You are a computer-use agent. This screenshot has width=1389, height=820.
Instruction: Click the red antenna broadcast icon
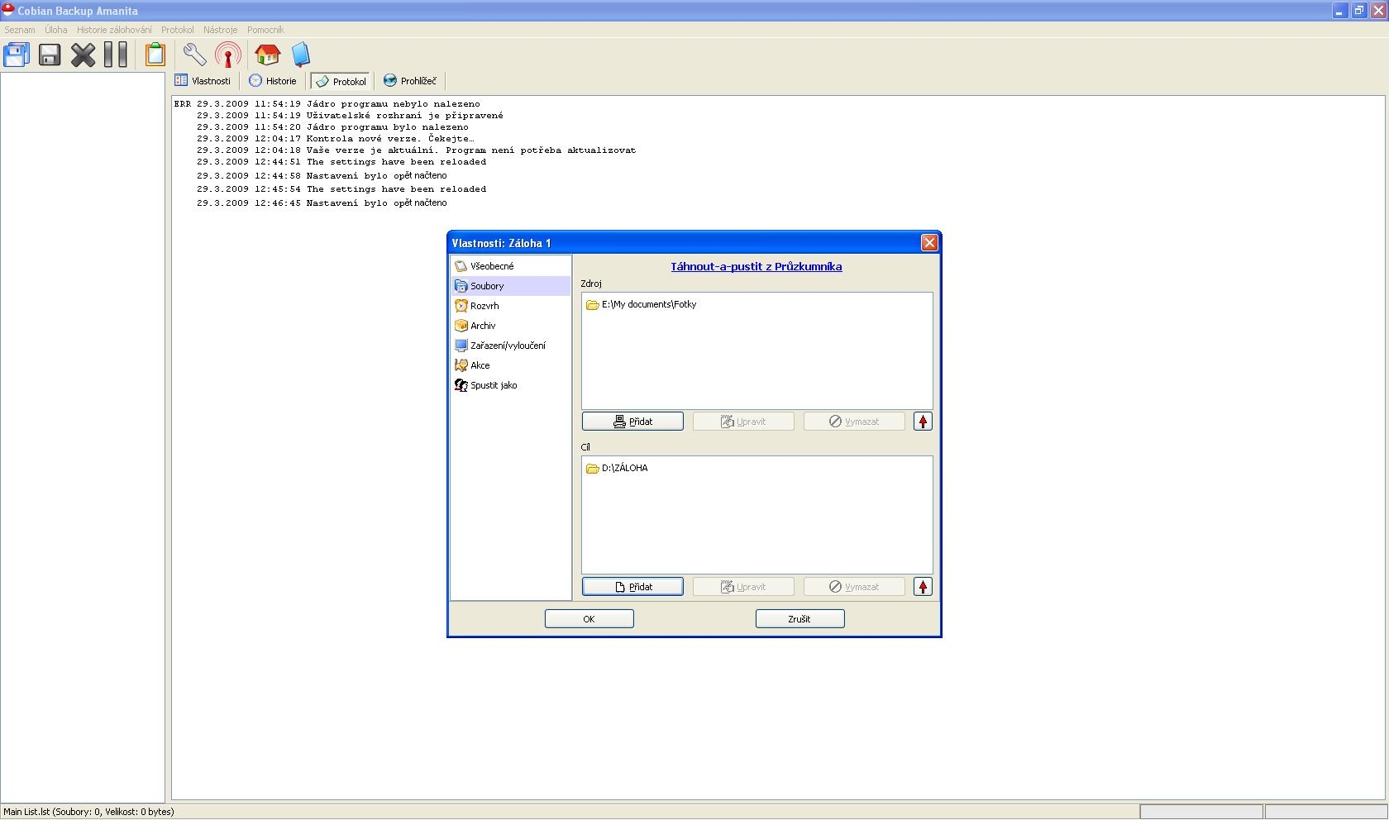tap(228, 55)
